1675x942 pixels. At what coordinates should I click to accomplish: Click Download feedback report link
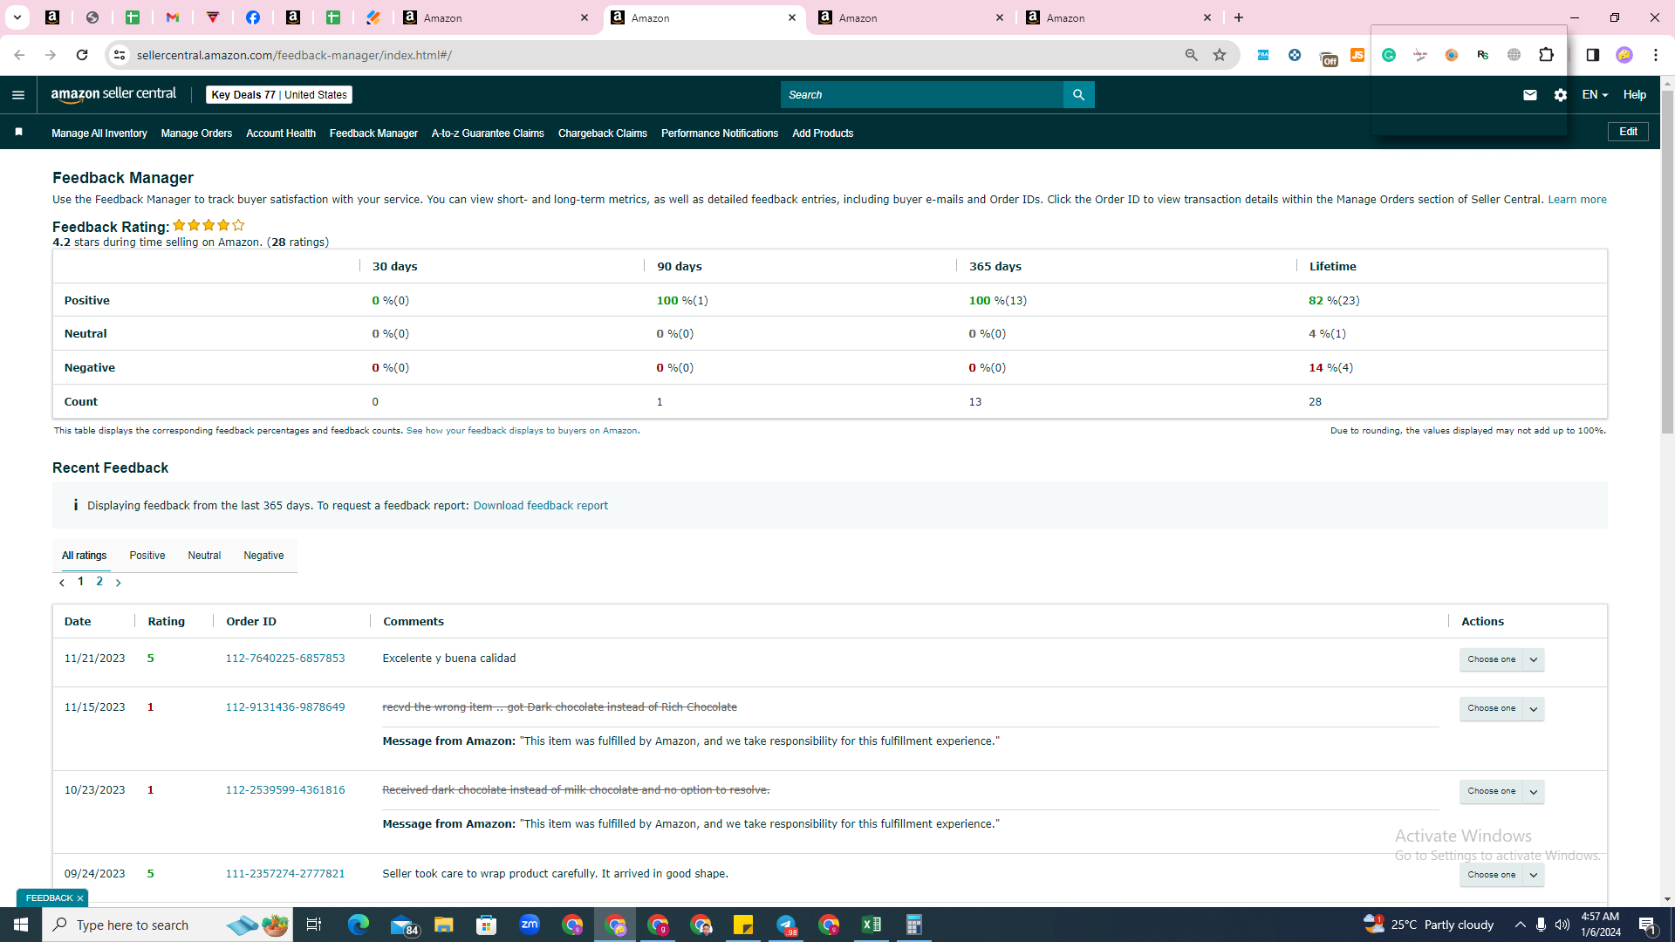pyautogui.click(x=541, y=506)
